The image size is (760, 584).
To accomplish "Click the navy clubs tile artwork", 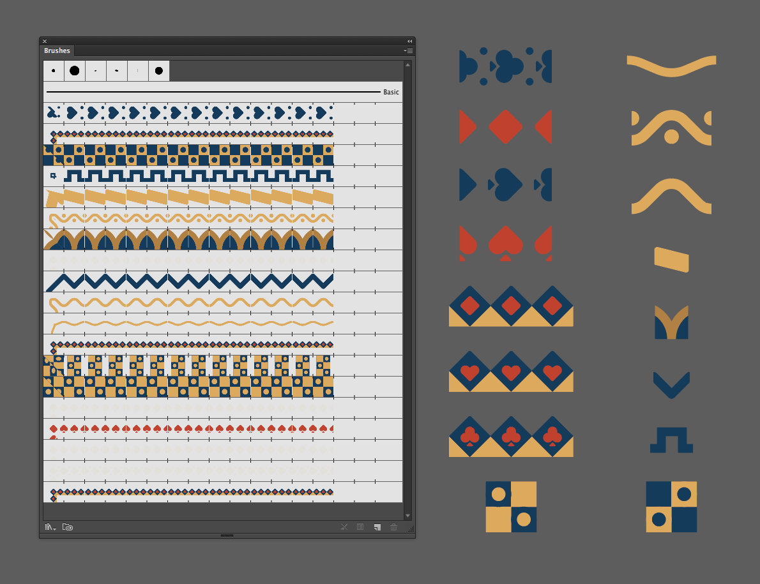I will 506,66.
